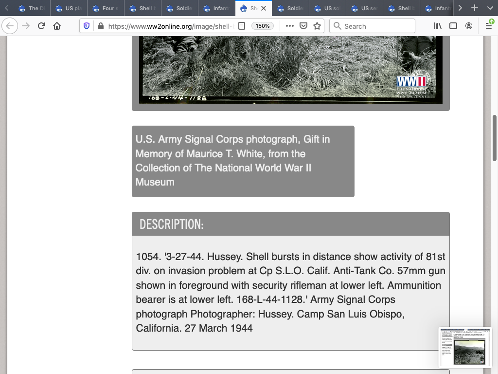
Task: Open the Firefox hamburger menu
Action: coord(489,26)
